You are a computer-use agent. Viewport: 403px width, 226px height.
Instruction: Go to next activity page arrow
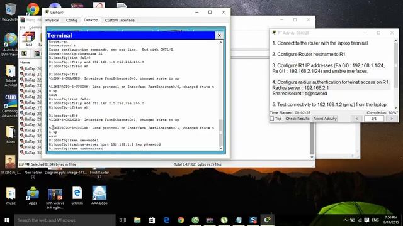(392, 119)
